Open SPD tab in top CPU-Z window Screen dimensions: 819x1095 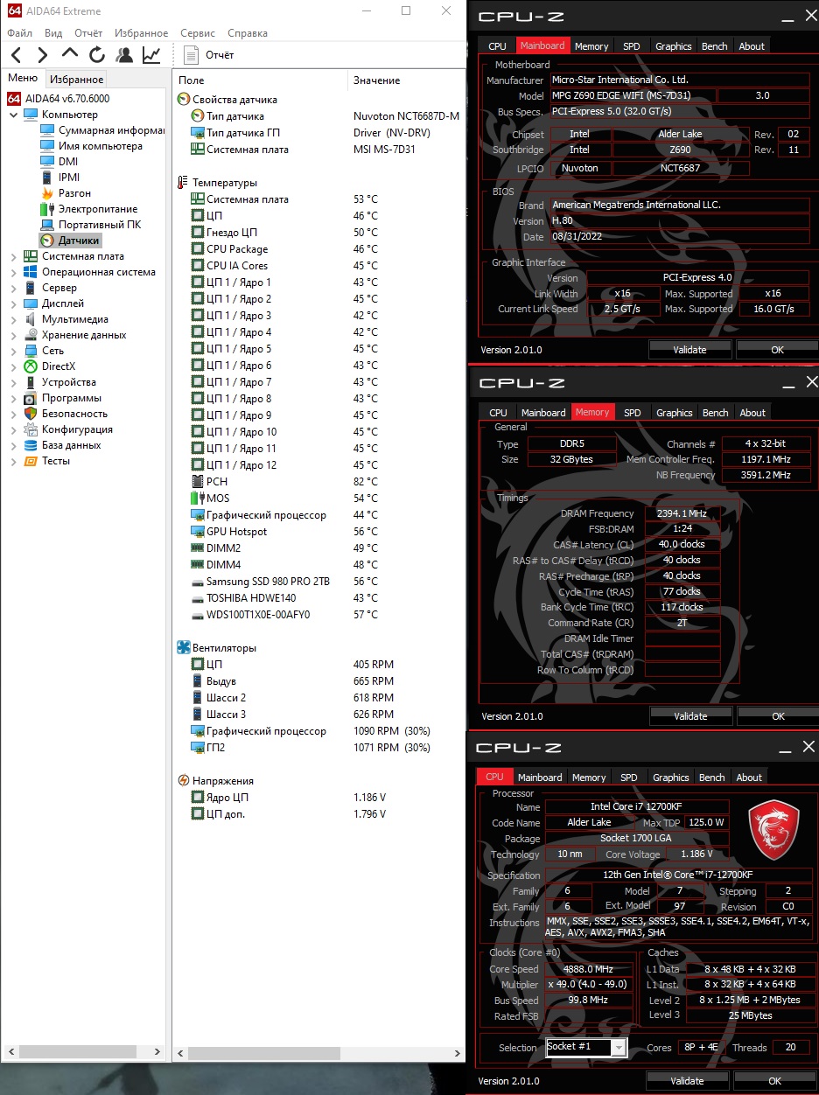tap(631, 46)
